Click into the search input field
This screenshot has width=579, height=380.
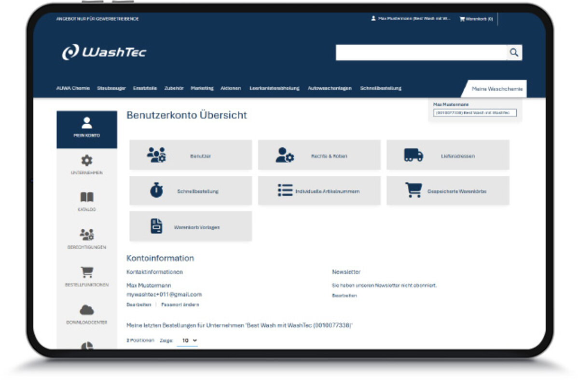pyautogui.click(x=421, y=52)
